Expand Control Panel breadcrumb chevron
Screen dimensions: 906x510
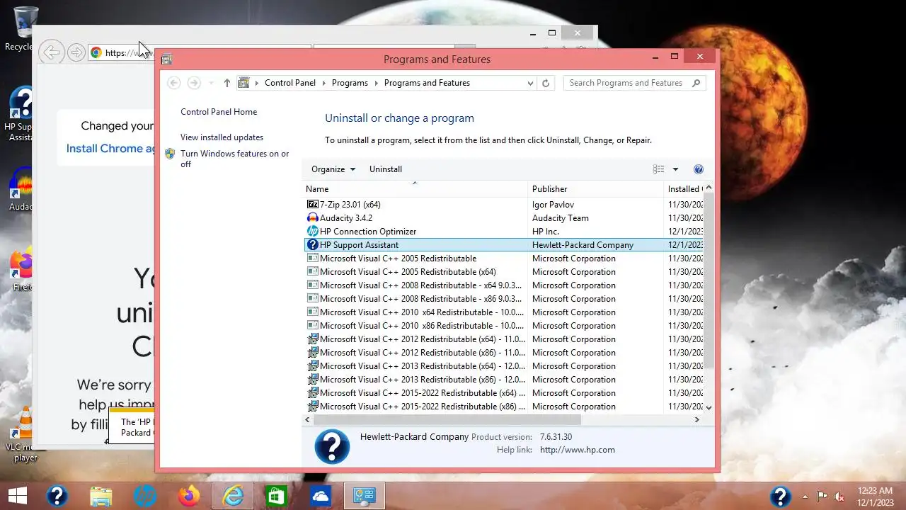323,83
